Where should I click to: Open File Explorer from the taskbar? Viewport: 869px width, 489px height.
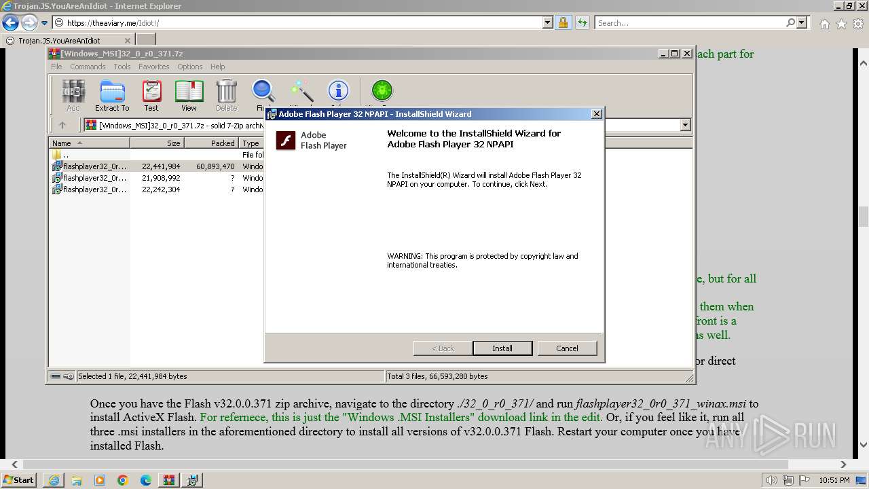77,480
